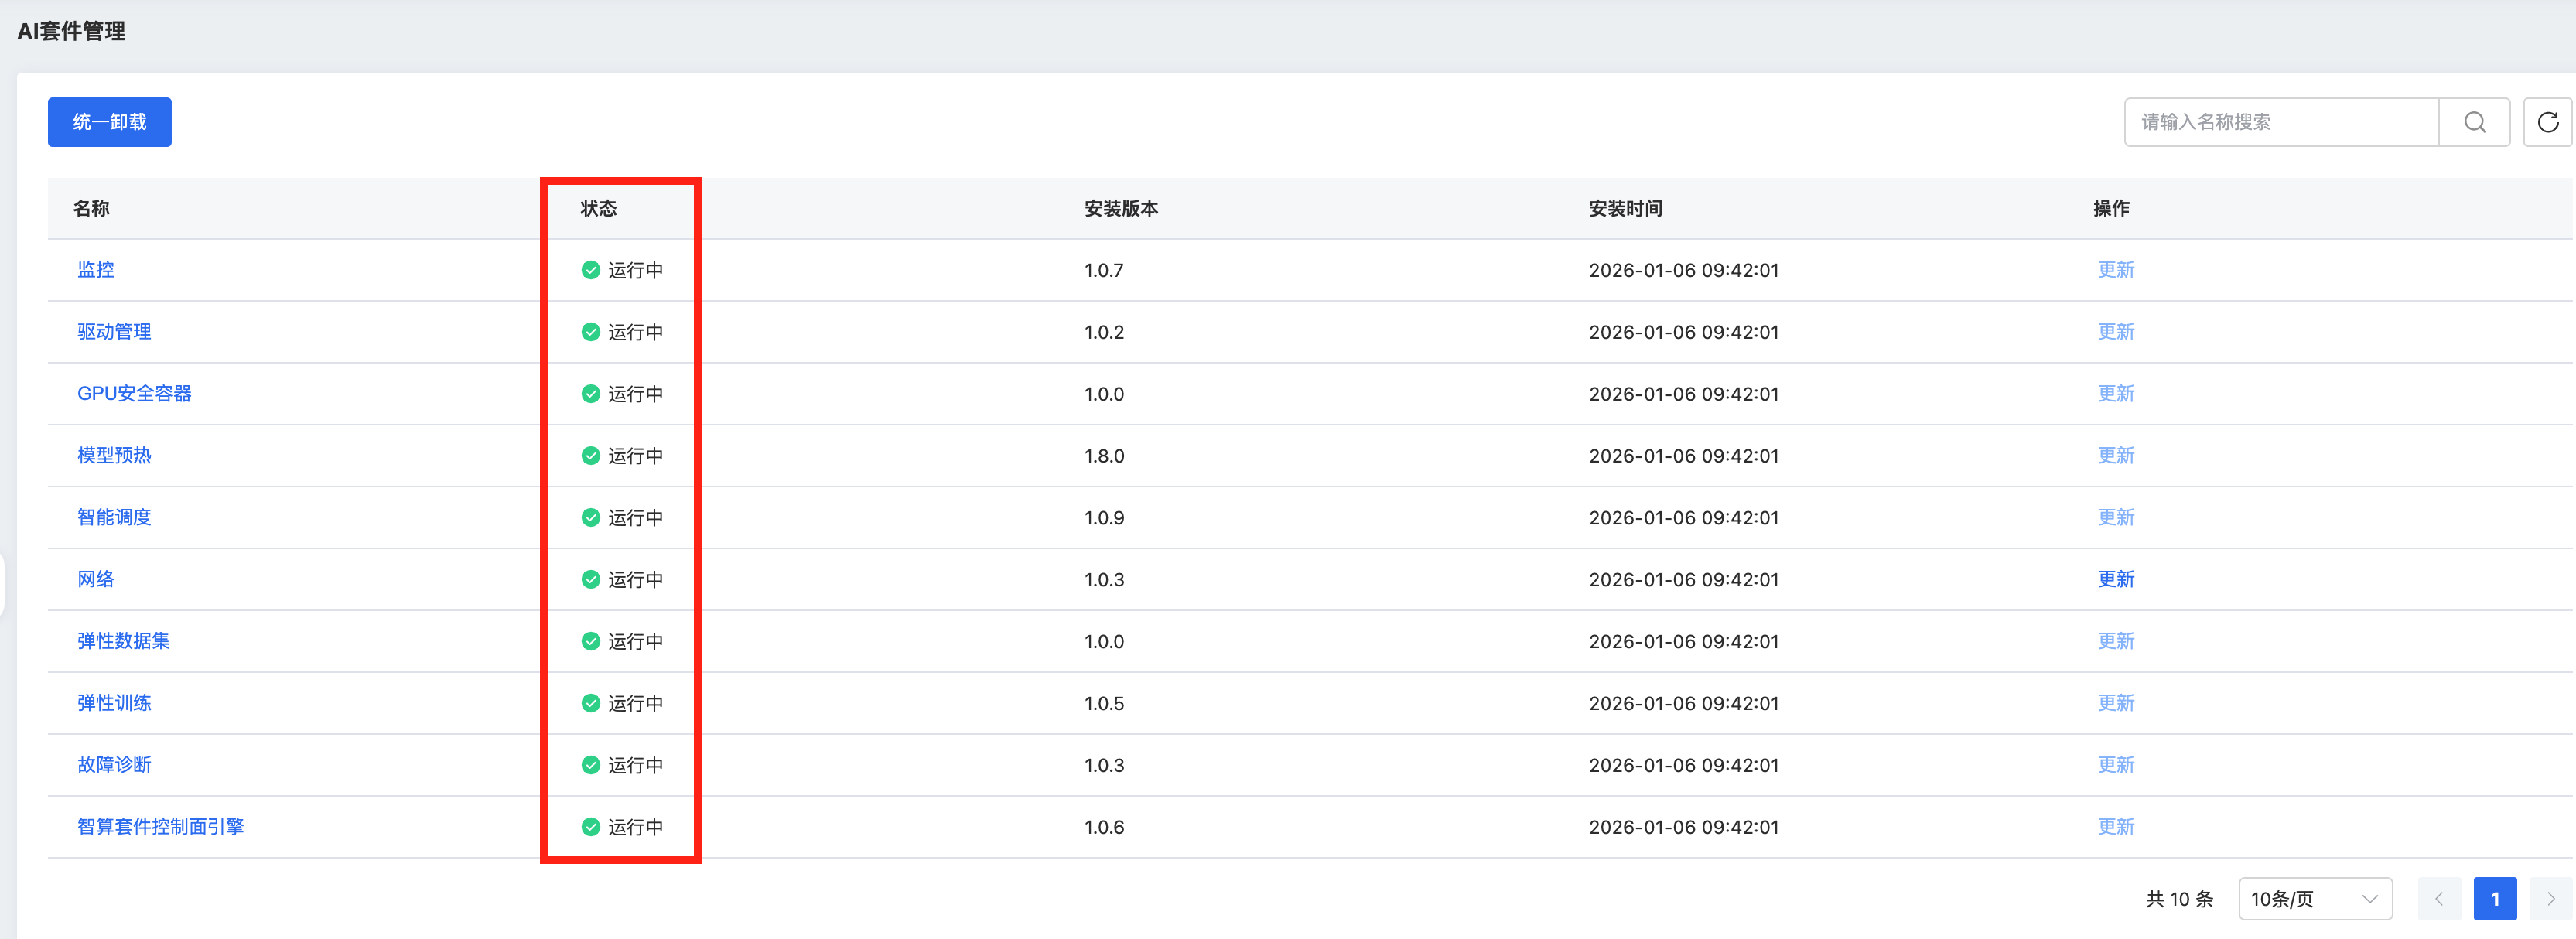The height and width of the screenshot is (939, 2576).
Task: Open the GPU安全容器 suite details
Action: [x=134, y=394]
